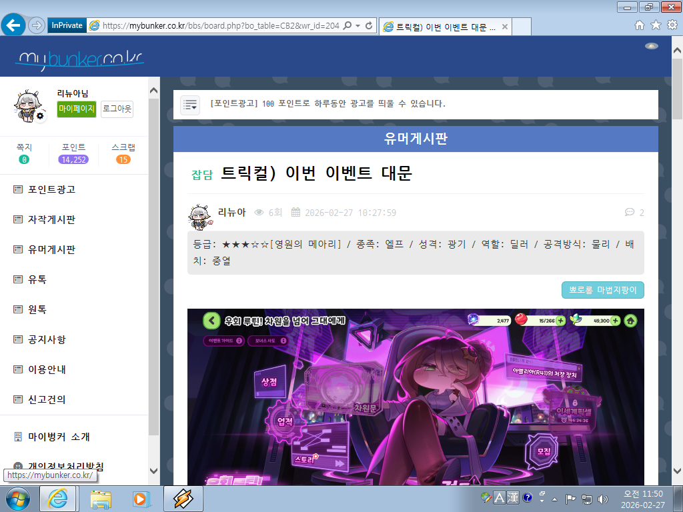683x512 pixels.
Task: Click the 마이페이지 button
Action: tap(77, 109)
